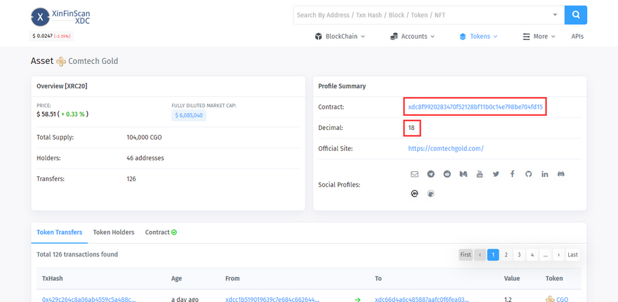Select the '104,000 CGO' total supply value

(x=144, y=138)
